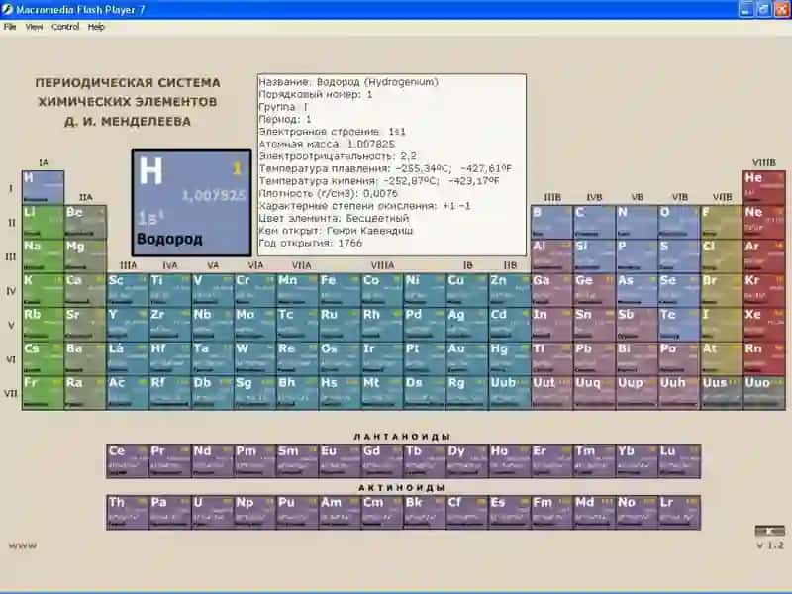Image resolution: width=792 pixels, height=594 pixels.
Task: Open the Control menu
Action: (x=65, y=27)
